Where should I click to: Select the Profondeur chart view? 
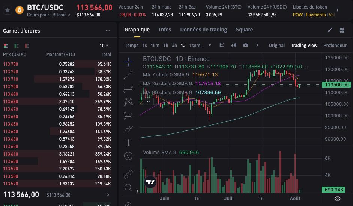coord(335,46)
